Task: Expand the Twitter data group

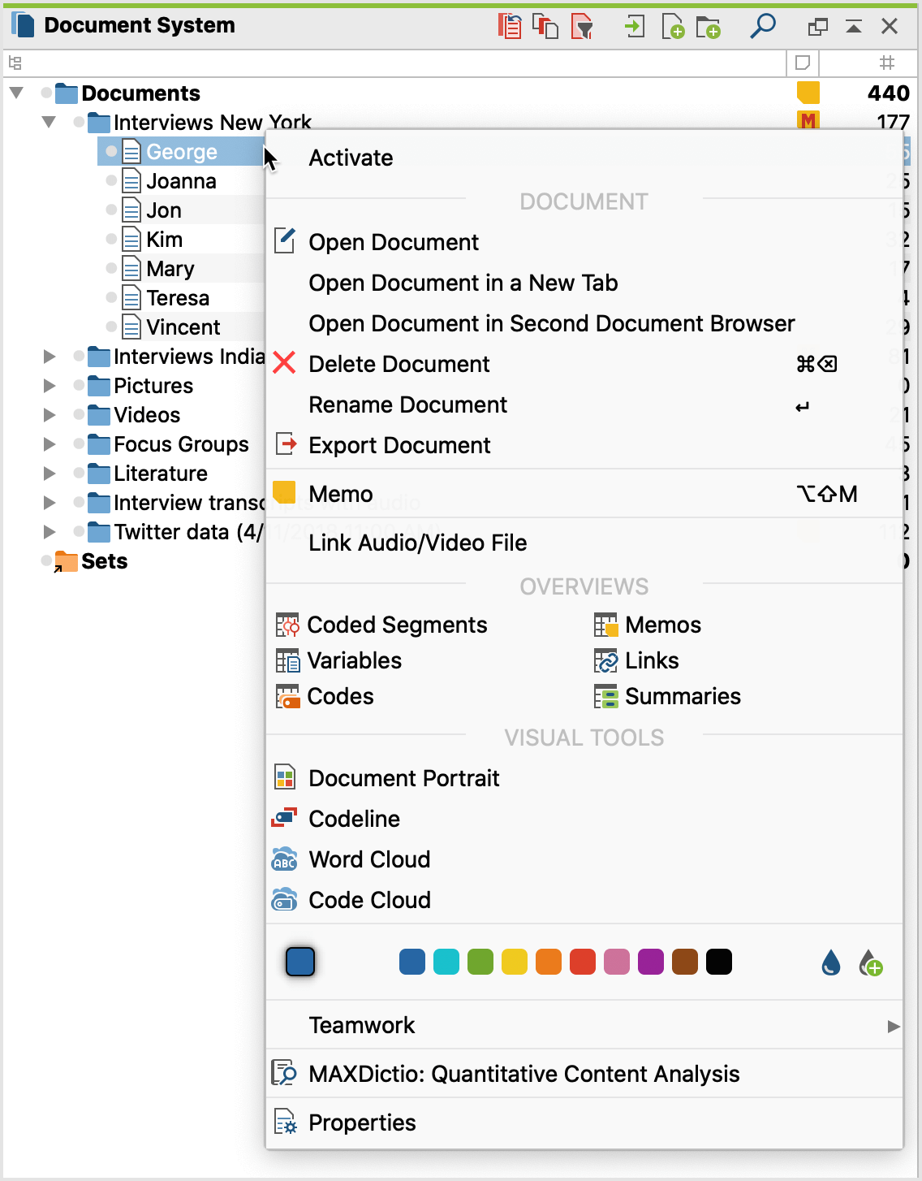Action: click(49, 531)
